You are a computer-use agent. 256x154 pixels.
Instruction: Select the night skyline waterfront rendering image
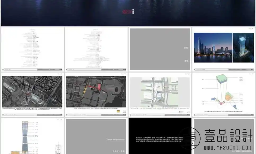click(213, 48)
